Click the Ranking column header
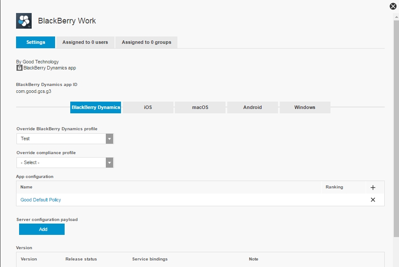This screenshot has height=267, width=399. click(334, 187)
